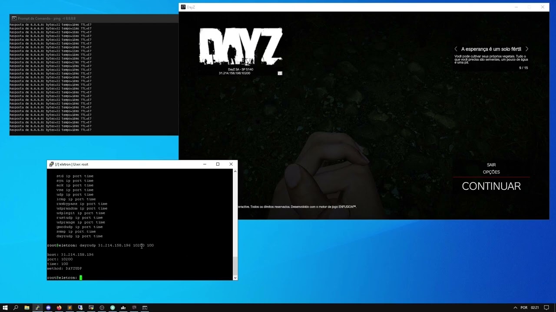Click the 'udprange ip port time' line

click(x=81, y=222)
